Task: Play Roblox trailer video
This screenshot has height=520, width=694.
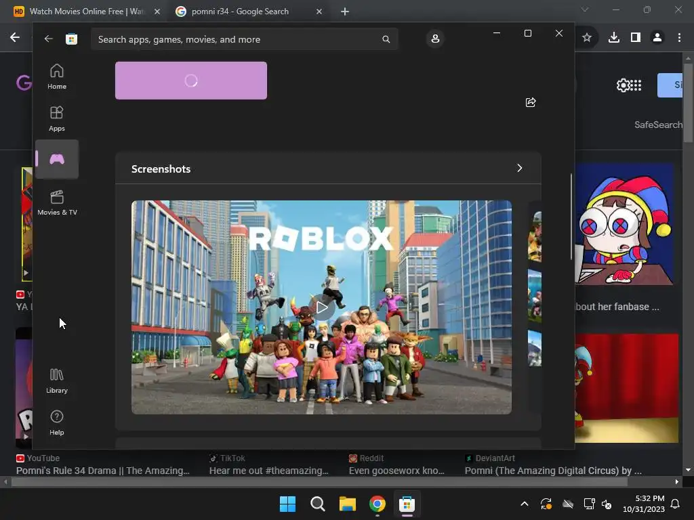Action: 322,307
